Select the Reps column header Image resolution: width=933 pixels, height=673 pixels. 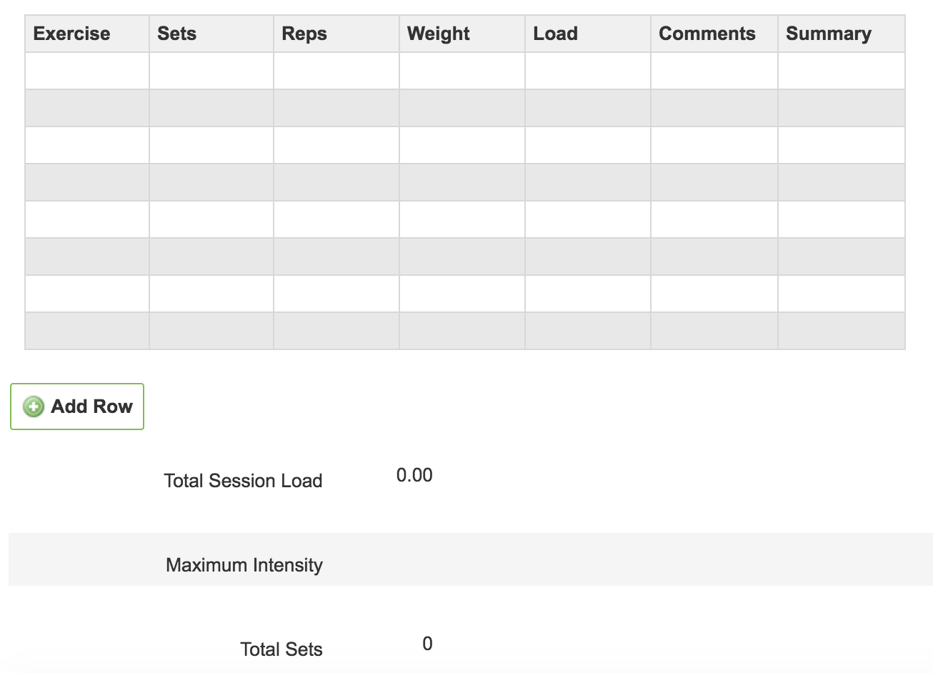336,34
